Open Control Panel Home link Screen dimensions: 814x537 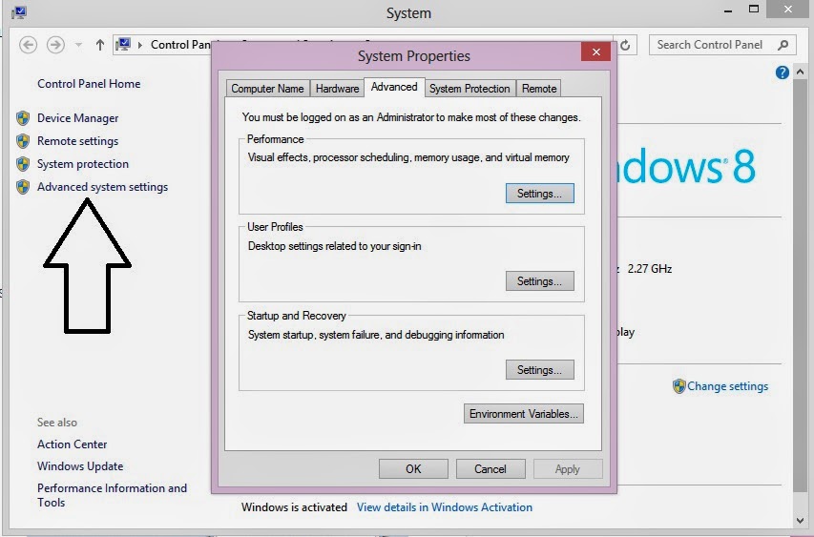pos(89,84)
